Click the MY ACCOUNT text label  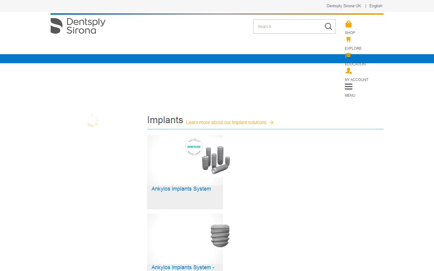coord(357,79)
